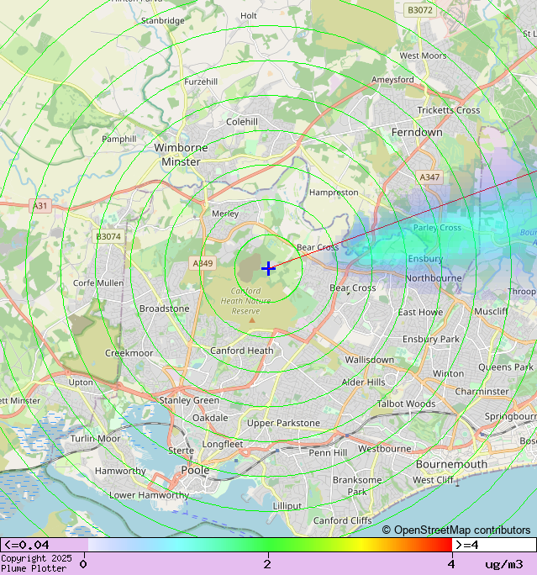Click the 'Ameysford' label
Image resolution: width=537 pixels, height=575 pixels.
(392, 80)
